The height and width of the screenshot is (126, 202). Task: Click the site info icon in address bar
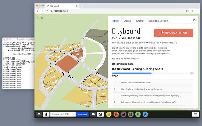tap(52, 11)
